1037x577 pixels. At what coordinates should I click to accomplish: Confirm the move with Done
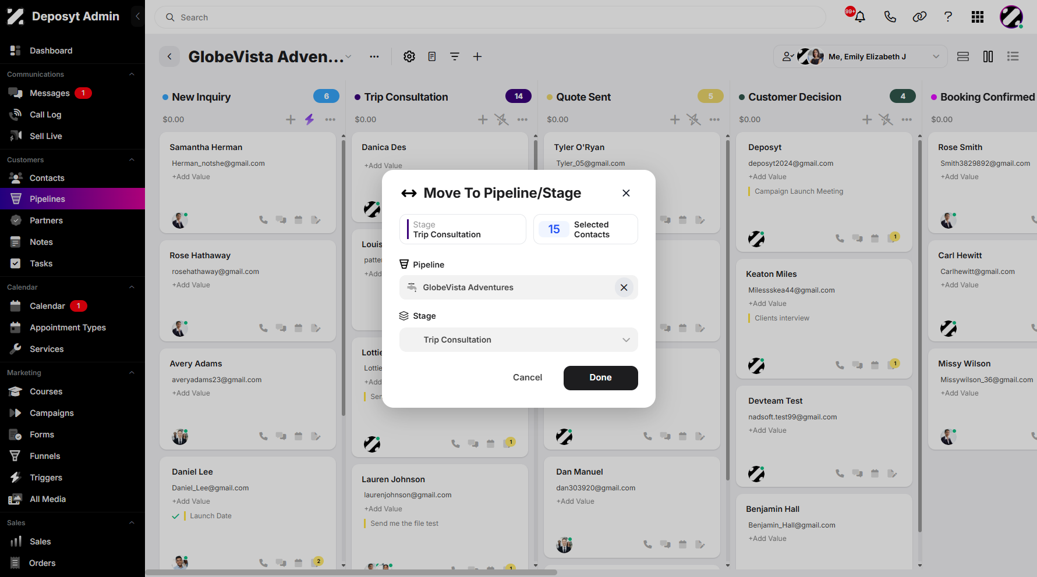click(600, 377)
